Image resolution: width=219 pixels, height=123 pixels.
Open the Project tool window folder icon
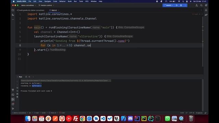tap(13, 10)
